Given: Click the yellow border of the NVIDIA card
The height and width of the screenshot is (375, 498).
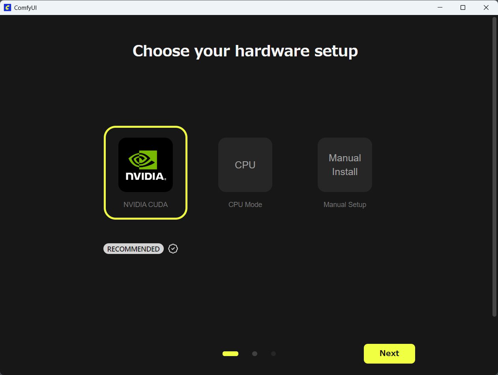Looking at the screenshot, I should (105, 173).
